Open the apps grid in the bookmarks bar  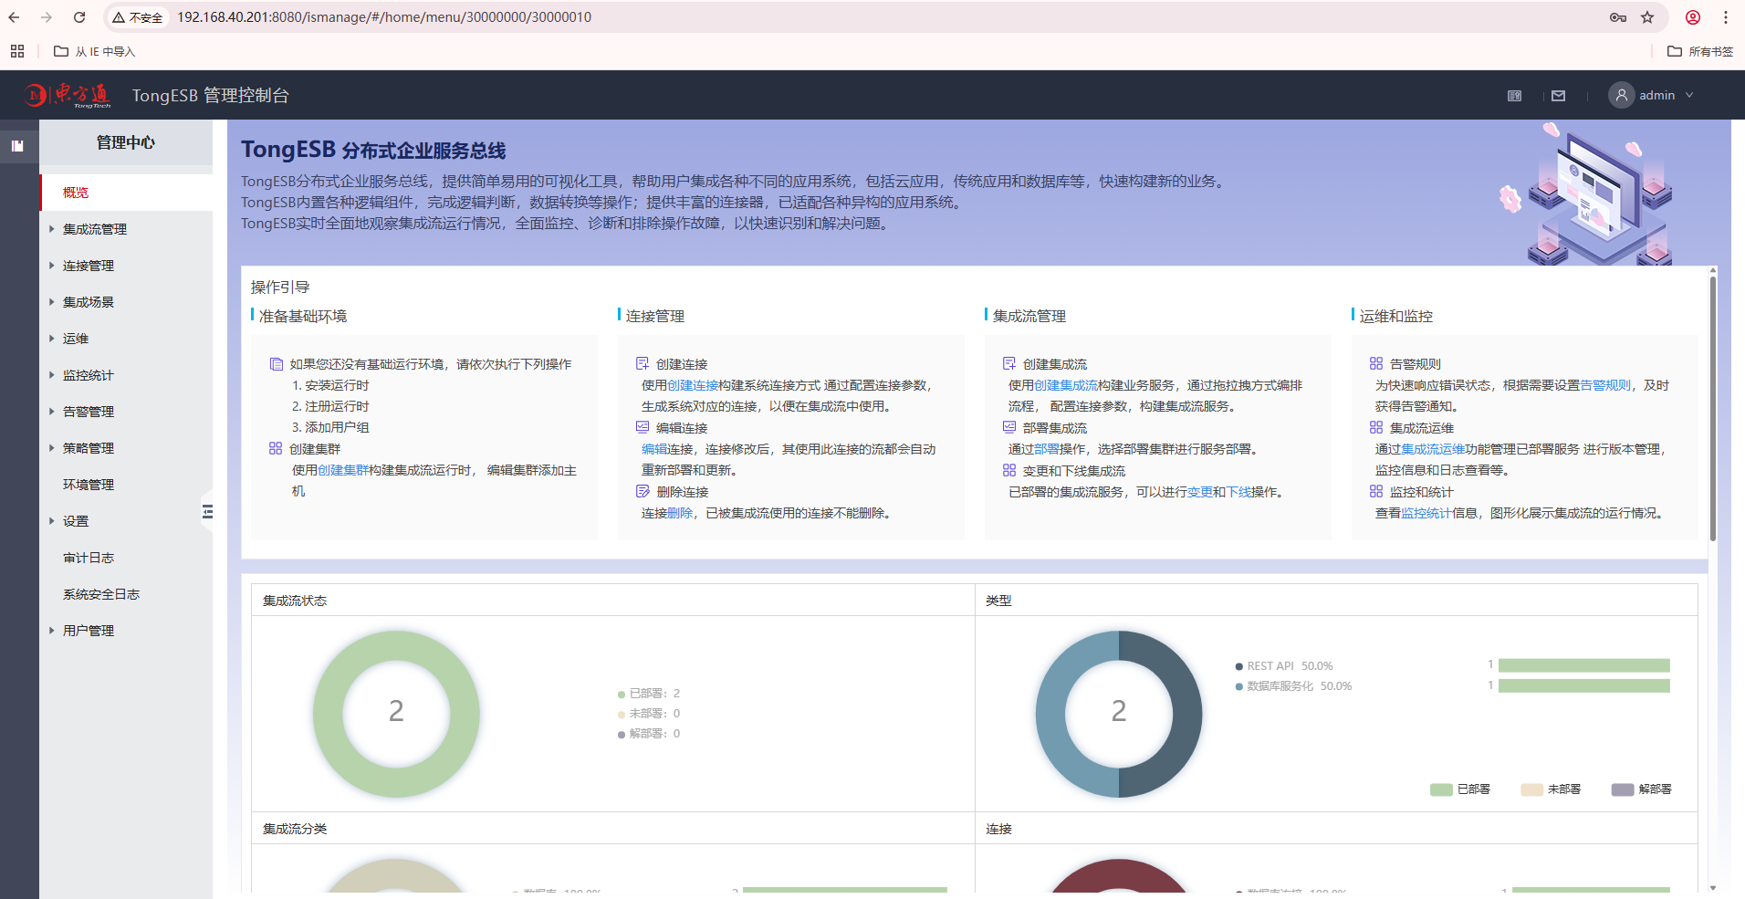point(17,51)
